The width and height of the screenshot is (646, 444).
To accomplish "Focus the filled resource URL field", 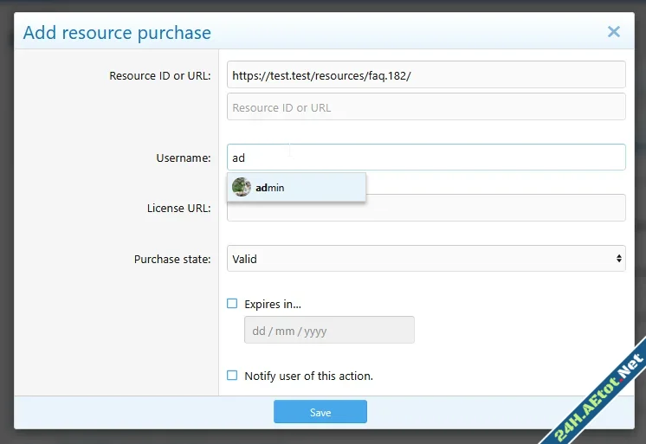I will tap(426, 74).
